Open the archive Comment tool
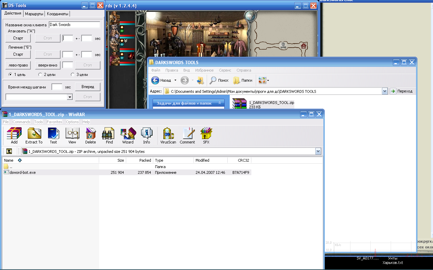The image size is (433, 270). coord(187,136)
